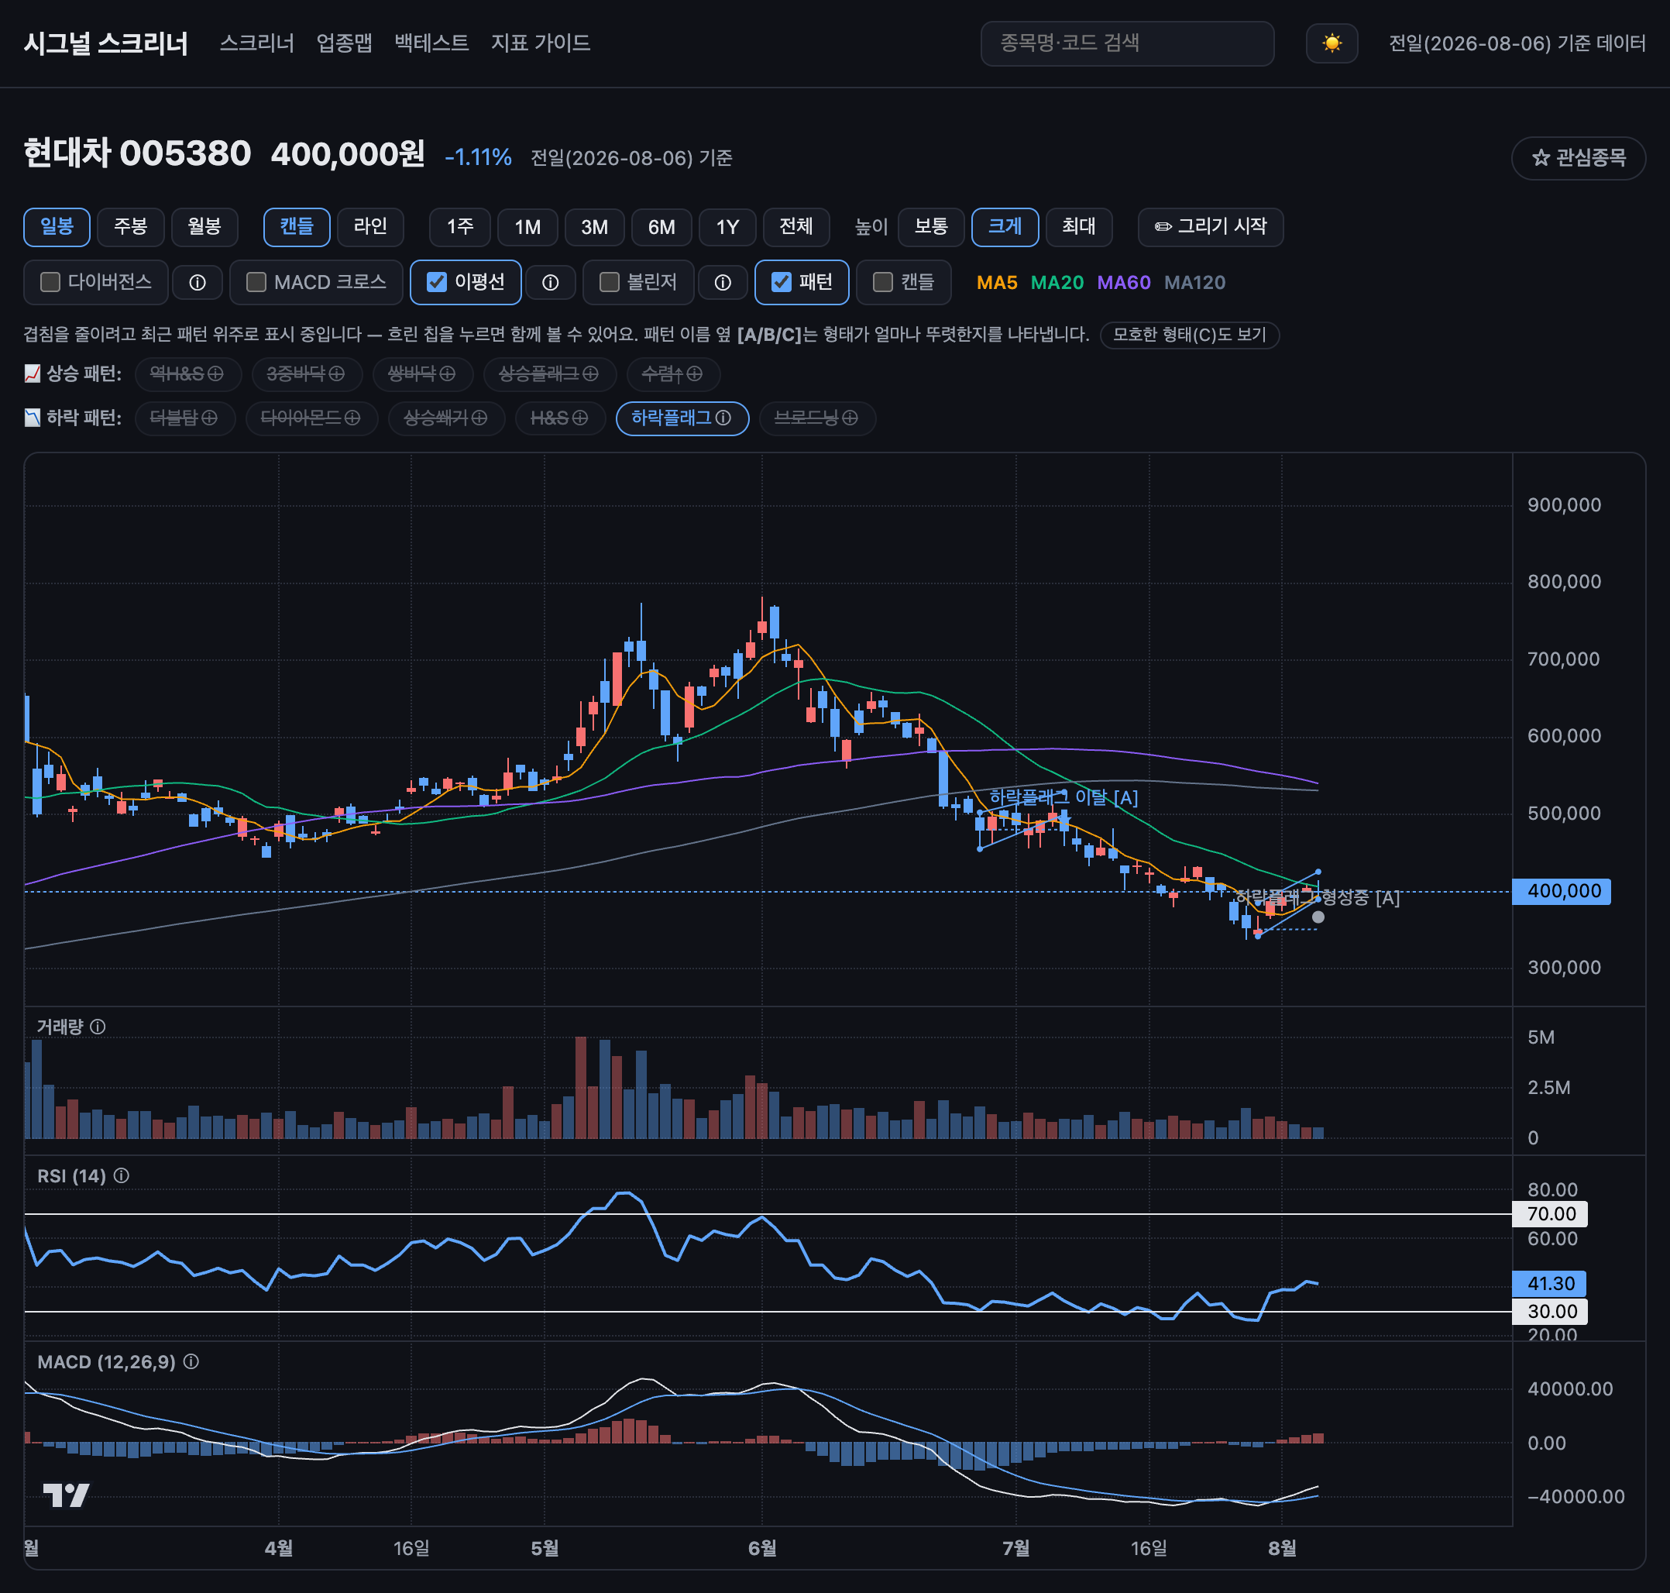1670x1593 pixels.
Task: Click the 41.30 RSI value tag
Action: click(1549, 1283)
